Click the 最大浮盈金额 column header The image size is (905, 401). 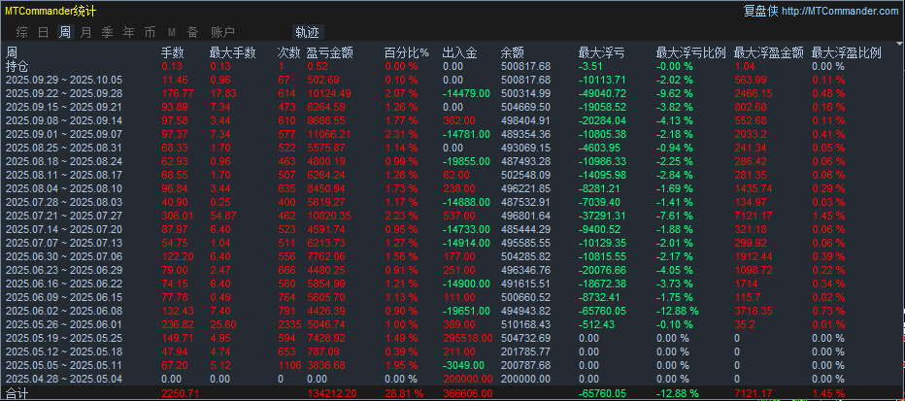click(769, 52)
